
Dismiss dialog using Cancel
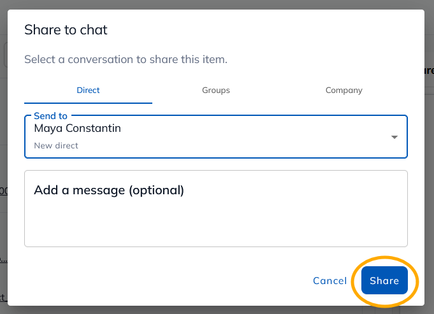click(x=329, y=280)
